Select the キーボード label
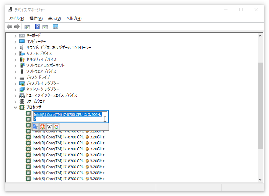 [34, 35]
